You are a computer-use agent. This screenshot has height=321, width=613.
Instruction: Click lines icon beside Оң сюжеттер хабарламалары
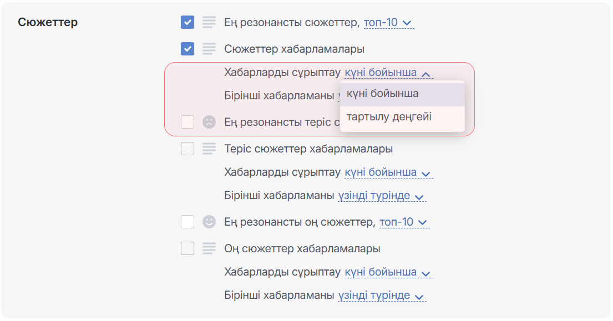pos(209,248)
